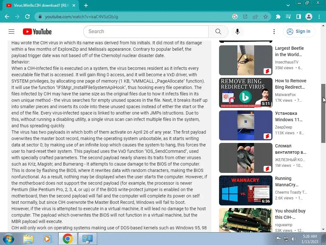This screenshot has height=245, width=326.
Task: Open Running WannaCry video thumbnail
Action: (x=245, y=190)
